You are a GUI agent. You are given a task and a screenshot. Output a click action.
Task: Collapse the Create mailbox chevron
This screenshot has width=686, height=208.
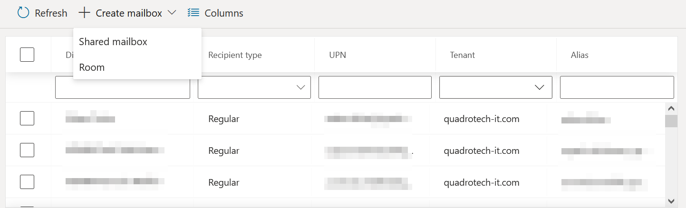coord(172,13)
